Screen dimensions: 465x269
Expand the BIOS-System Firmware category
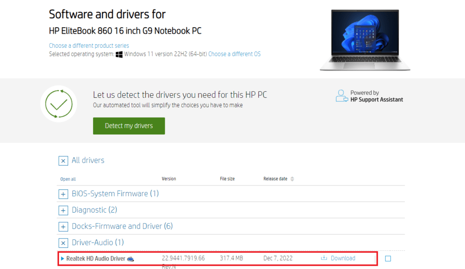click(63, 194)
